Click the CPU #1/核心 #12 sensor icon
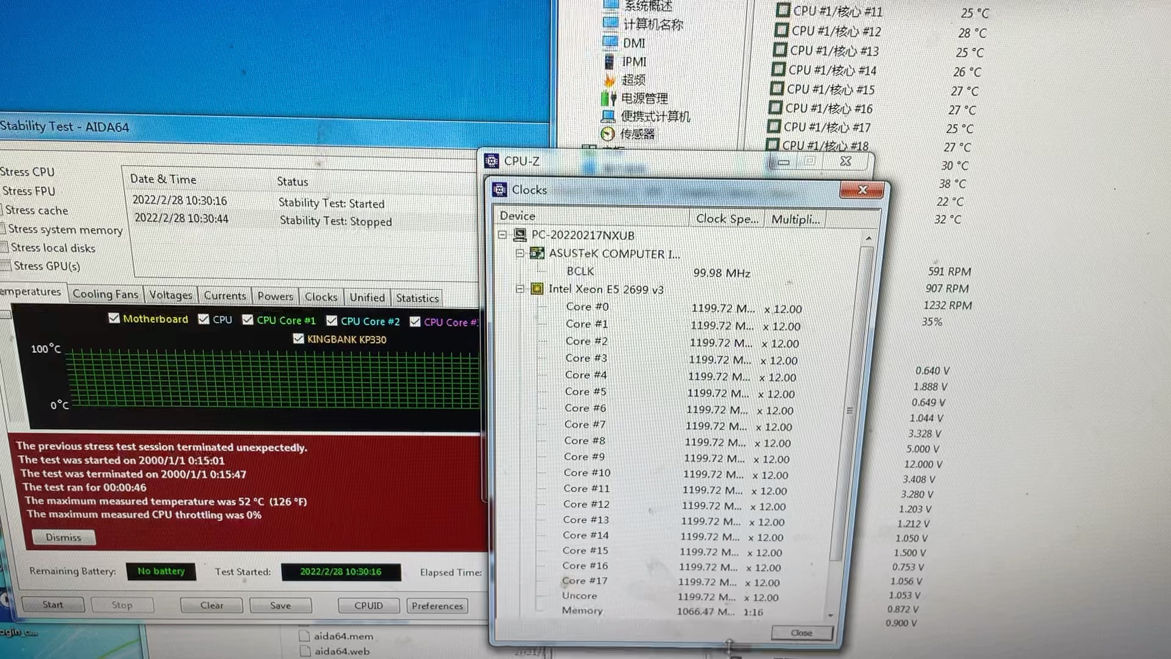 (781, 30)
